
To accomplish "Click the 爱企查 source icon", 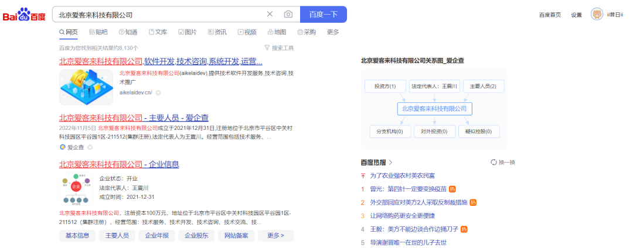I will click(x=63, y=147).
